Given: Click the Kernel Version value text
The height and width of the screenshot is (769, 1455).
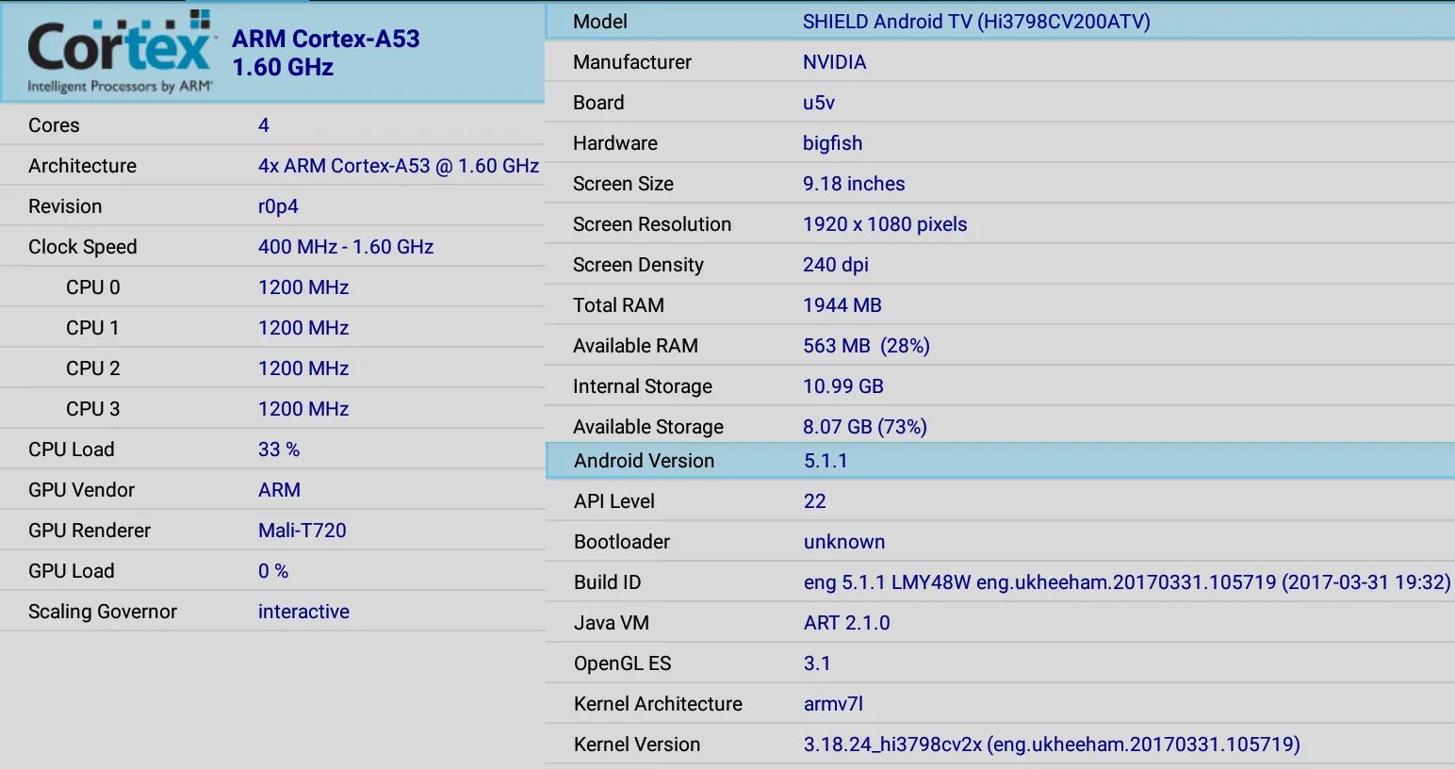Looking at the screenshot, I should tap(1052, 744).
